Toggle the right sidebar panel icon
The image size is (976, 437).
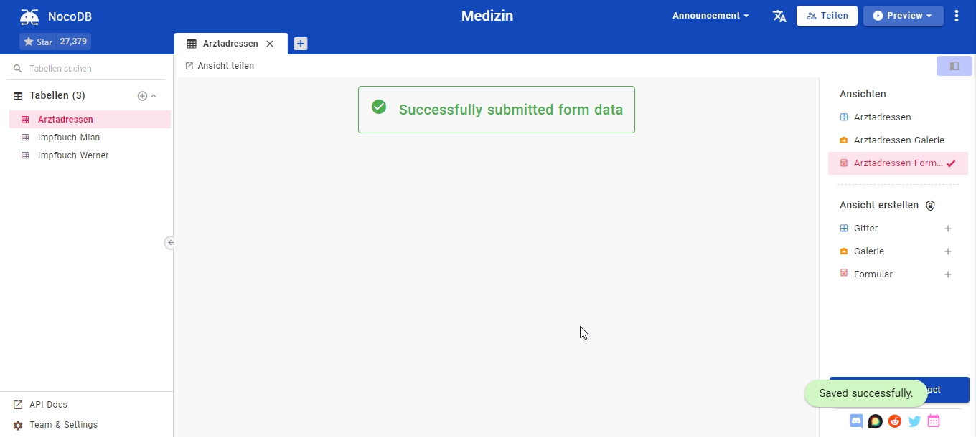[954, 65]
